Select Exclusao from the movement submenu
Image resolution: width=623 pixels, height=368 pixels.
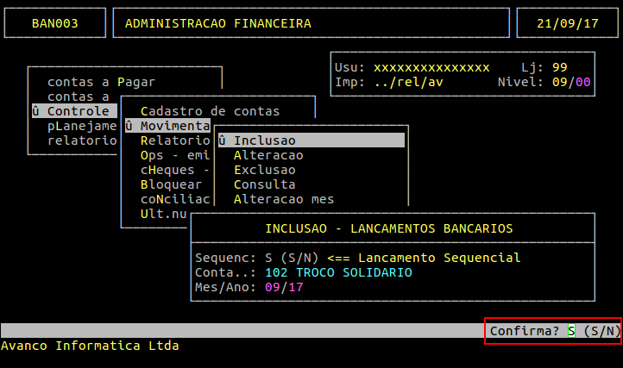click(x=265, y=170)
